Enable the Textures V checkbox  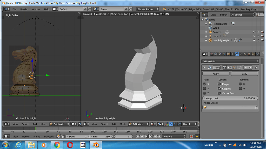pos(240,88)
